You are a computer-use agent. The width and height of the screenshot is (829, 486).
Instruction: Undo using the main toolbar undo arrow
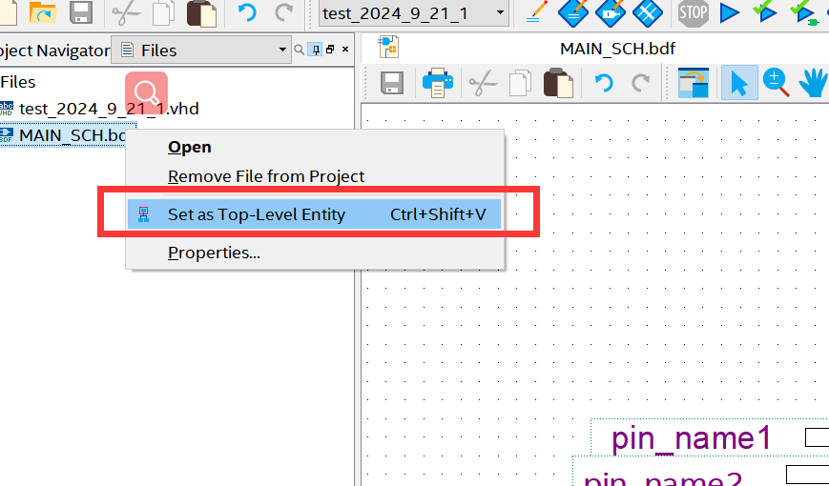pyautogui.click(x=247, y=13)
